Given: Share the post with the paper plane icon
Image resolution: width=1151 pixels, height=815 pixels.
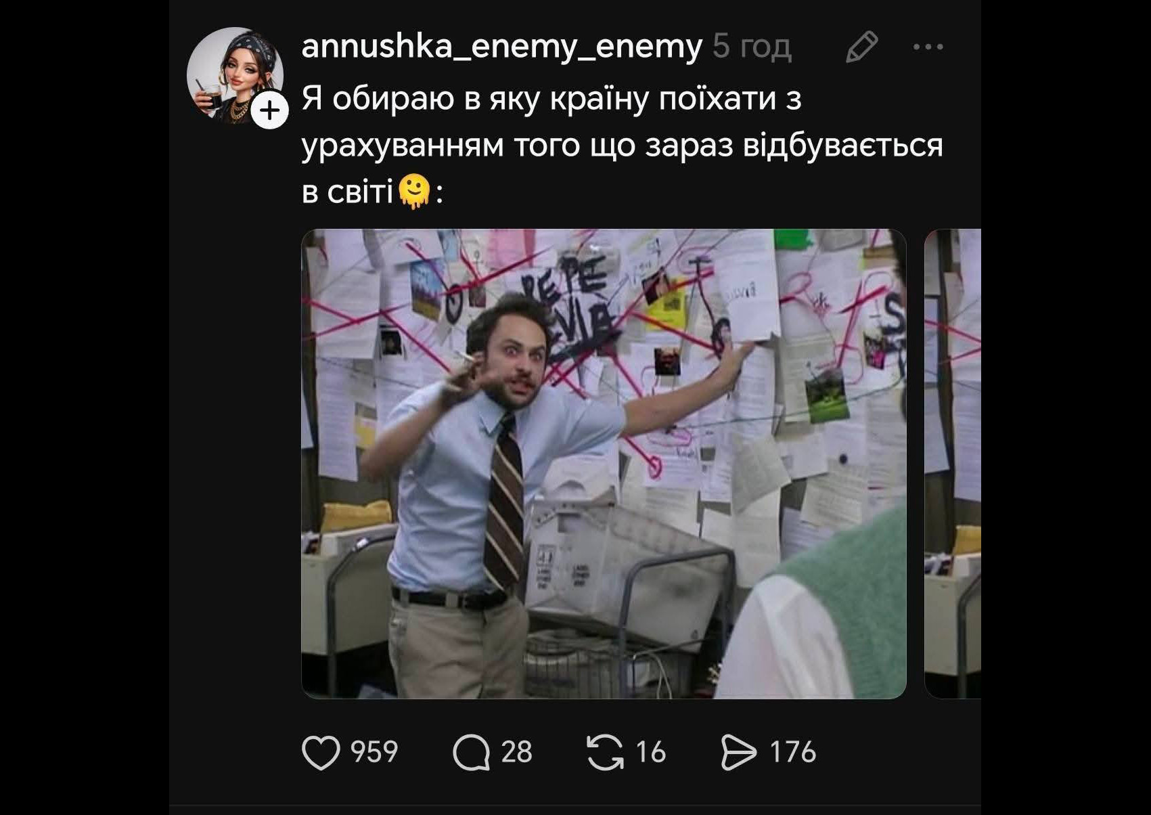Looking at the screenshot, I should tap(739, 753).
